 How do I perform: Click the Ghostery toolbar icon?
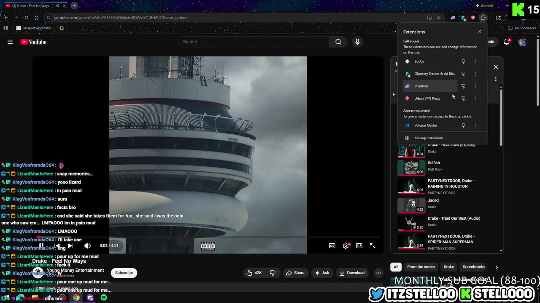pyautogui.click(x=463, y=18)
